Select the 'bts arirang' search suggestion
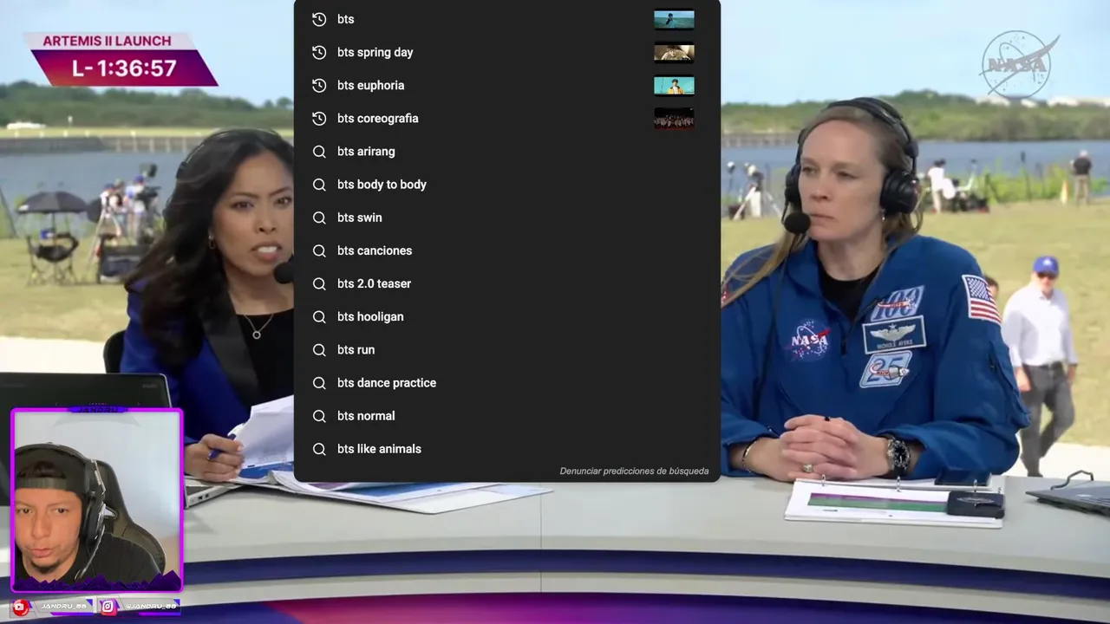 tap(507, 151)
